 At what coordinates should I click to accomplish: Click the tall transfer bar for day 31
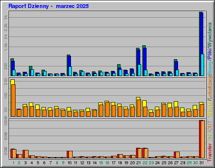203,139
